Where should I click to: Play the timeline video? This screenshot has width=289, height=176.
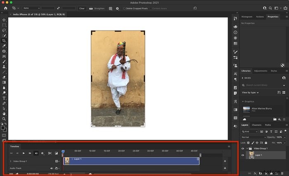pos(24,153)
